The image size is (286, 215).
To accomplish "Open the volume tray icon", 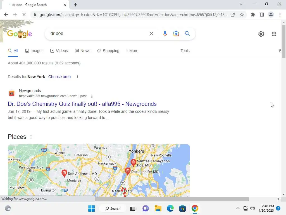I will (x=252, y=208).
